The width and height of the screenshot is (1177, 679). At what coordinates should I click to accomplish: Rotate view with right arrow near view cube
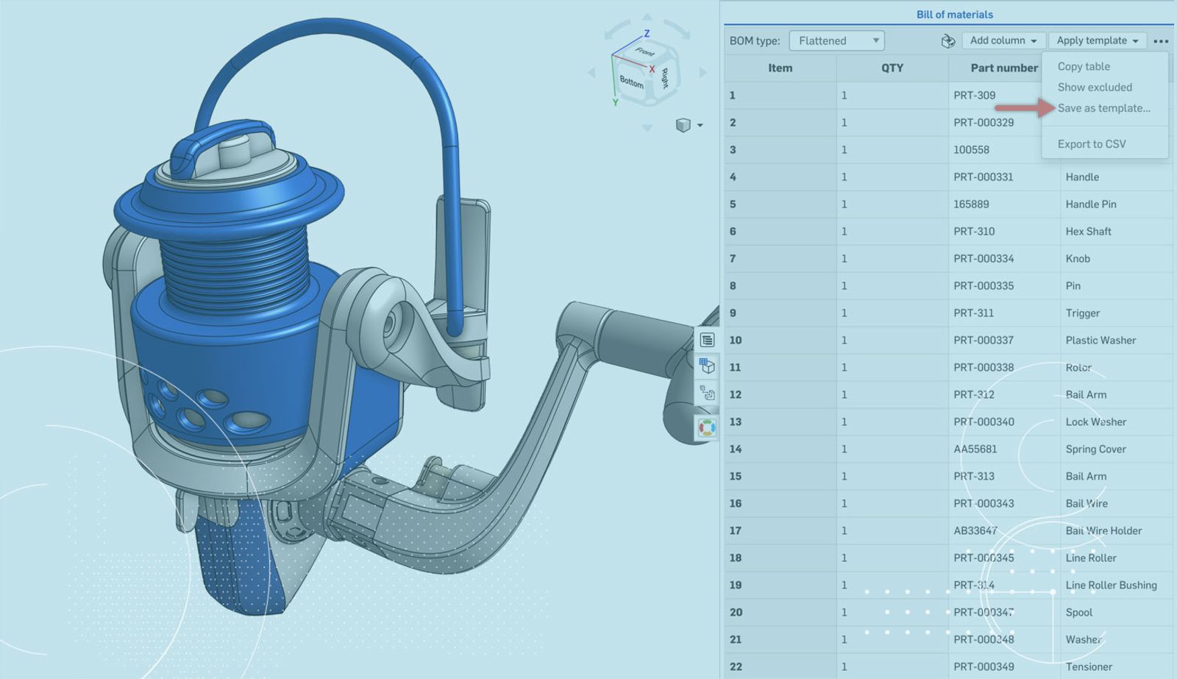(x=703, y=72)
